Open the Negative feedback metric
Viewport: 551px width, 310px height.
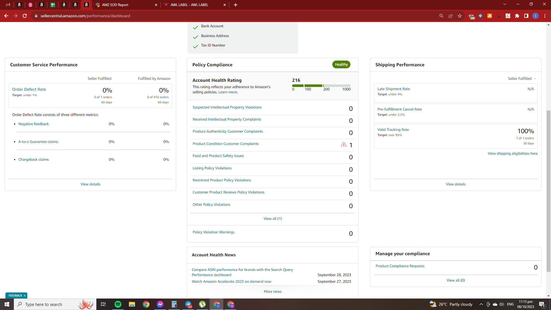coord(34,124)
